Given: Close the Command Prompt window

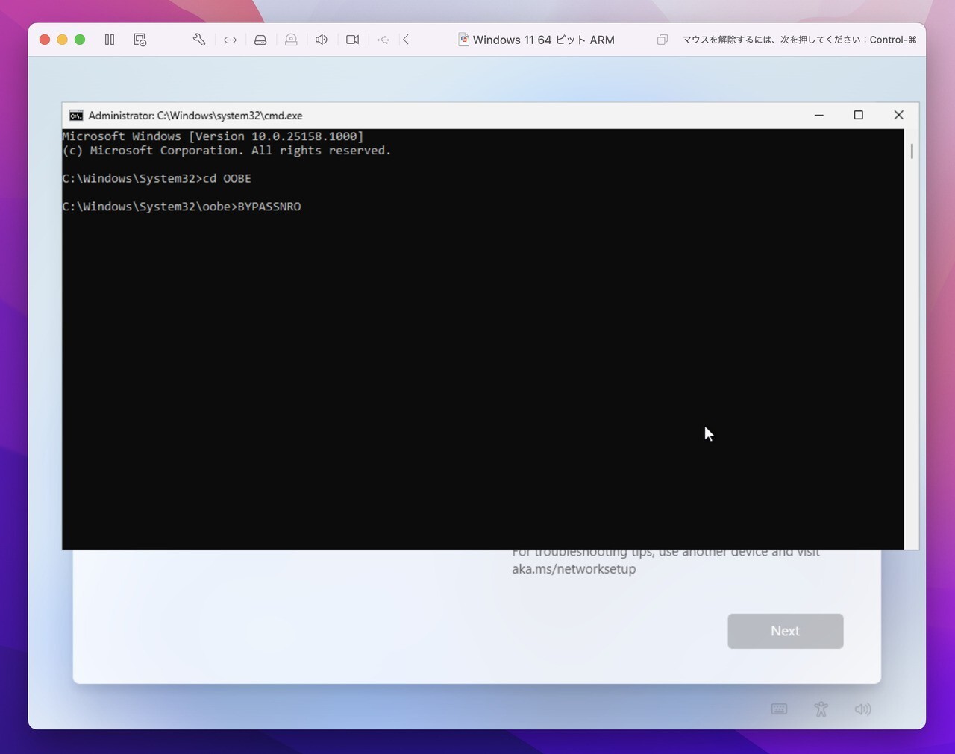Looking at the screenshot, I should click(x=899, y=115).
